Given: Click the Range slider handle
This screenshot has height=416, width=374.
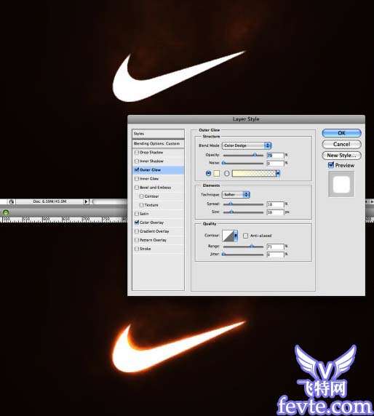Looking at the screenshot, I should (x=251, y=247).
